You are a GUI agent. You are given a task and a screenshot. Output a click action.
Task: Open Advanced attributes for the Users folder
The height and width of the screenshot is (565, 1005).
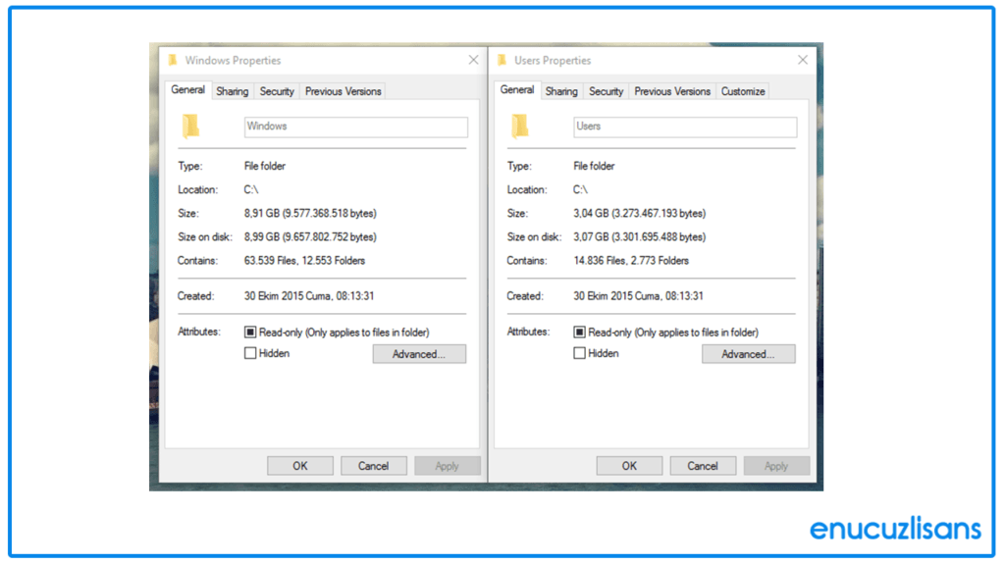[748, 353]
